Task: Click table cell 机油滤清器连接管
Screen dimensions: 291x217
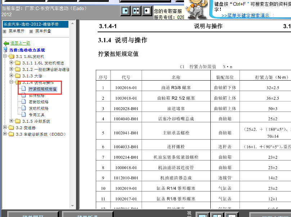Action: [176, 168]
